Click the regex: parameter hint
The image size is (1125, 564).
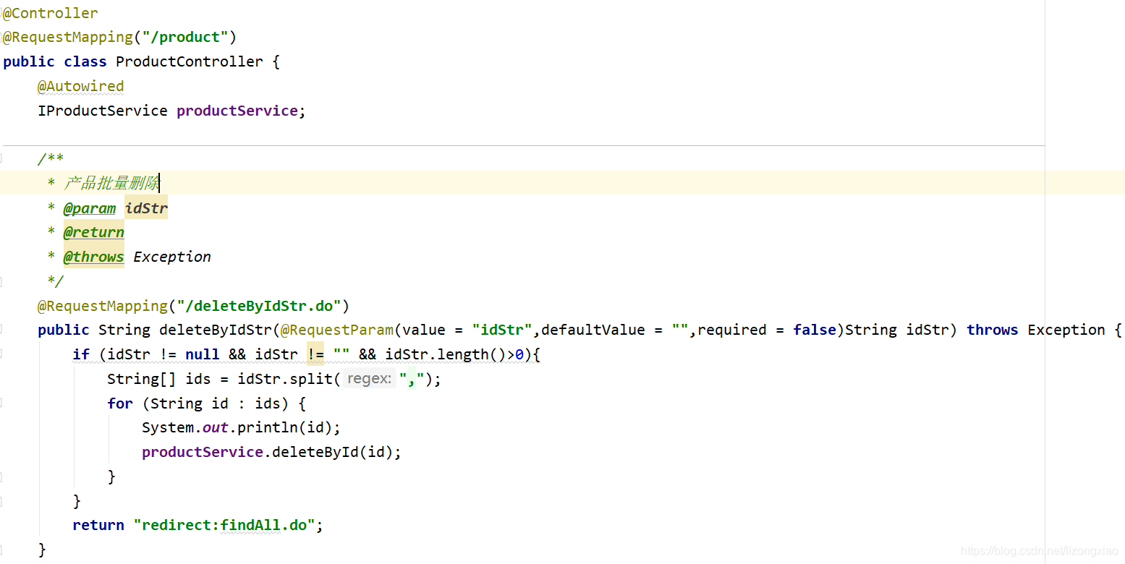[369, 379]
